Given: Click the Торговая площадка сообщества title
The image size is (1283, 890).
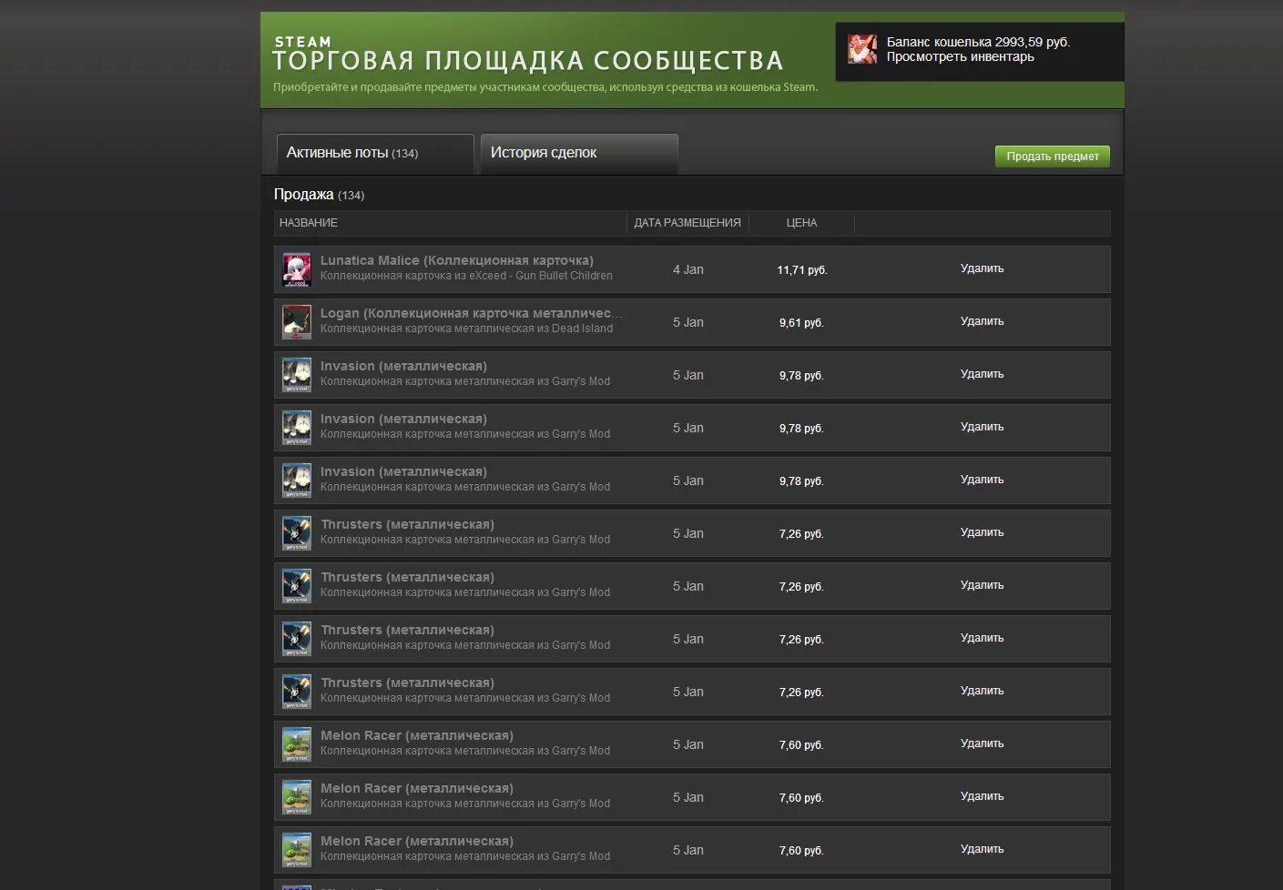Looking at the screenshot, I should pyautogui.click(x=528, y=61).
